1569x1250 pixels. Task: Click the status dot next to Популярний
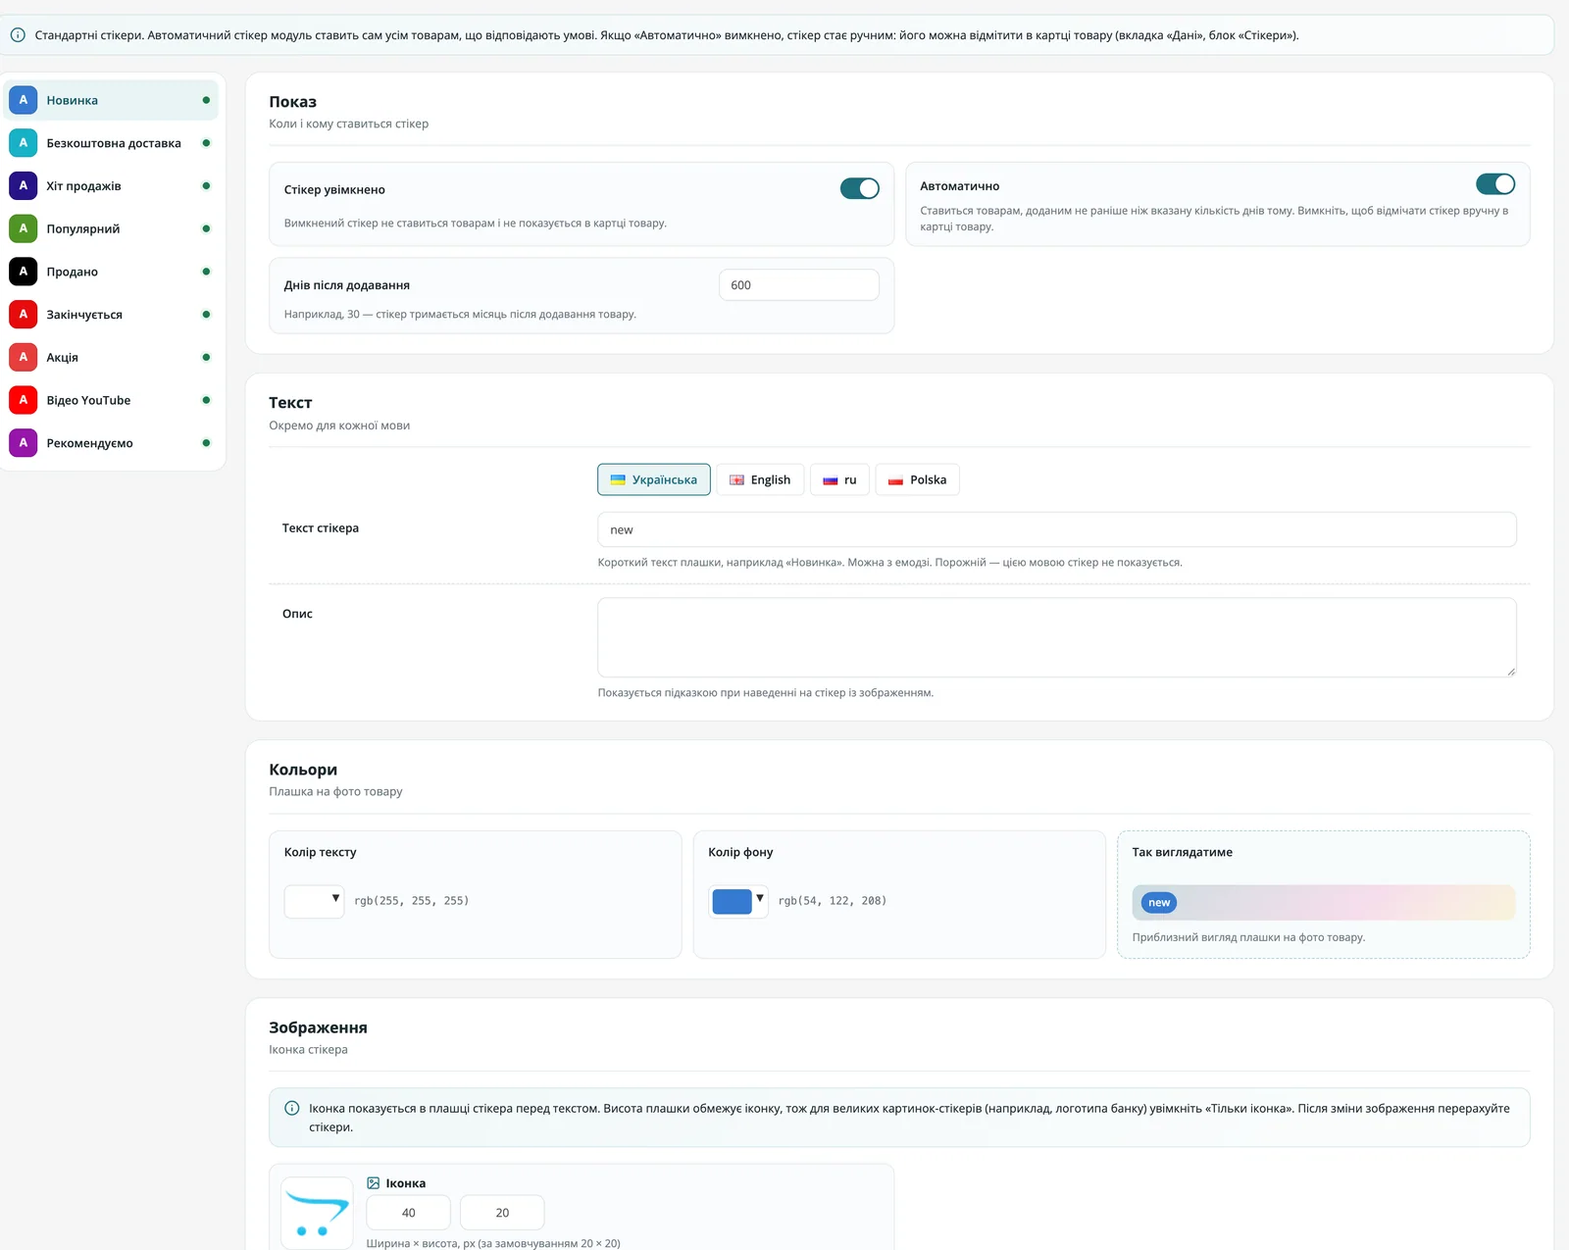(206, 228)
